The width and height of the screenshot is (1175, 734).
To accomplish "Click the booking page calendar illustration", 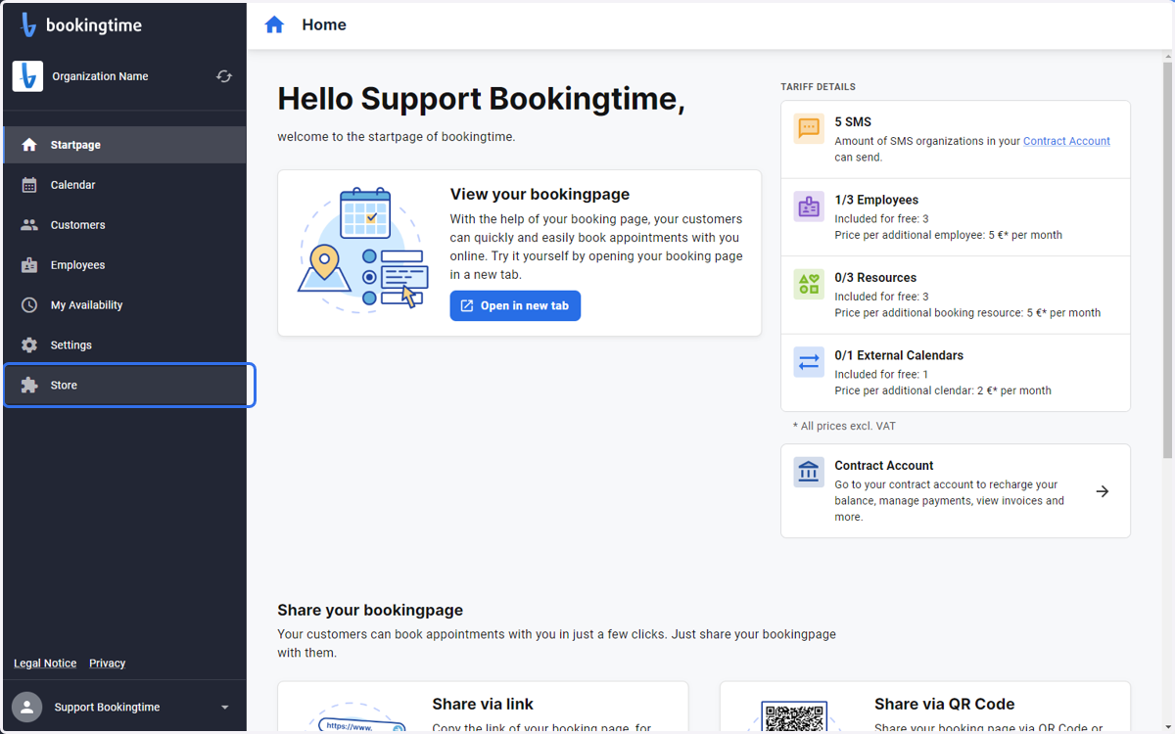I will (363, 252).
